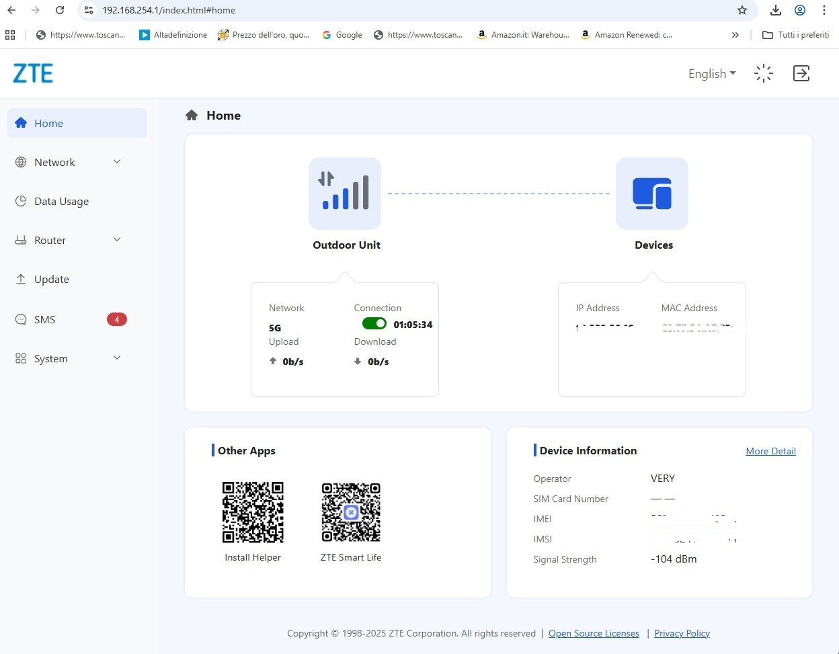Click the More Detail link
Viewport: 839px width, 654px height.
(770, 451)
